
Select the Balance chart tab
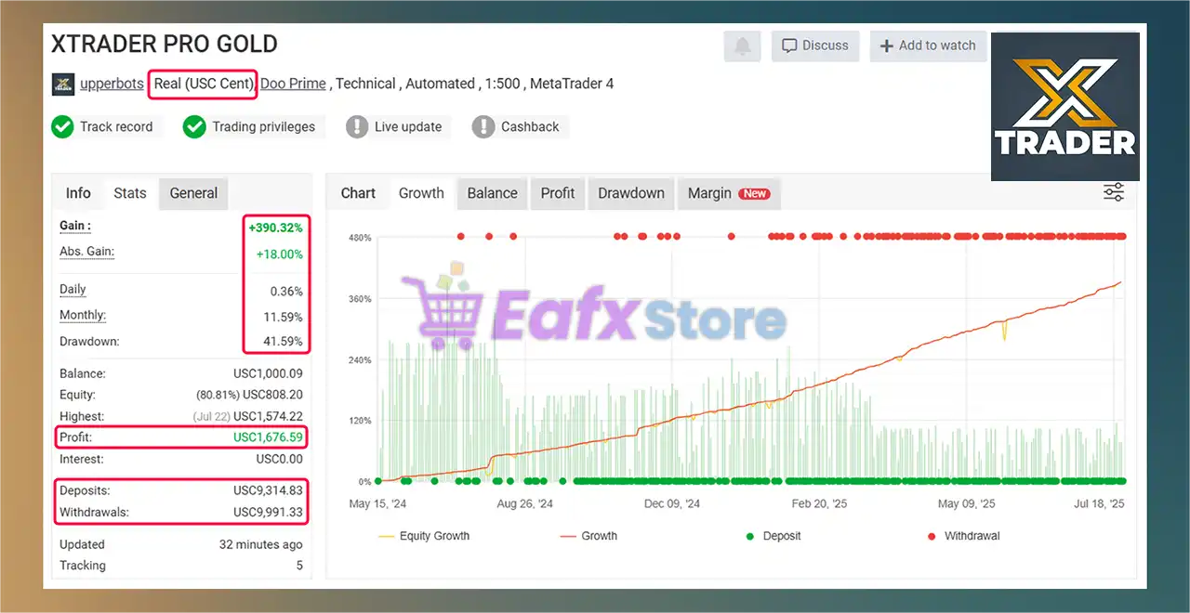(x=492, y=193)
